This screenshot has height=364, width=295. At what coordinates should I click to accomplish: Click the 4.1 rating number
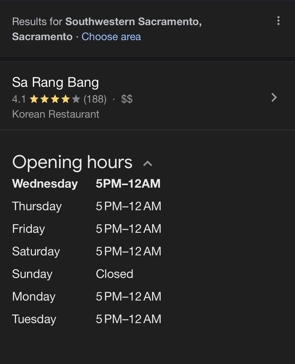[19, 99]
